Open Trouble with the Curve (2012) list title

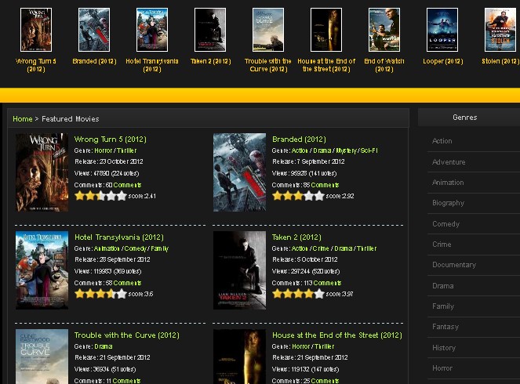(x=127, y=335)
